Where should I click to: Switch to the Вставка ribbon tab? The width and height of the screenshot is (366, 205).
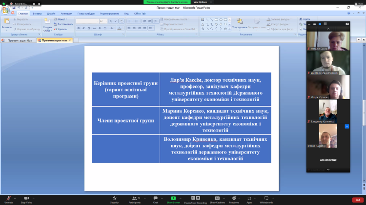37,14
